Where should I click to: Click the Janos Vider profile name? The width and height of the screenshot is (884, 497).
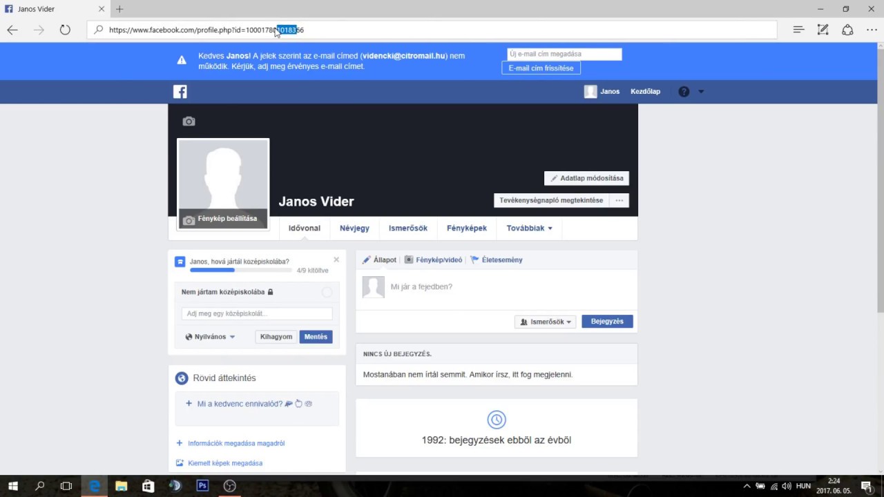[x=316, y=202]
